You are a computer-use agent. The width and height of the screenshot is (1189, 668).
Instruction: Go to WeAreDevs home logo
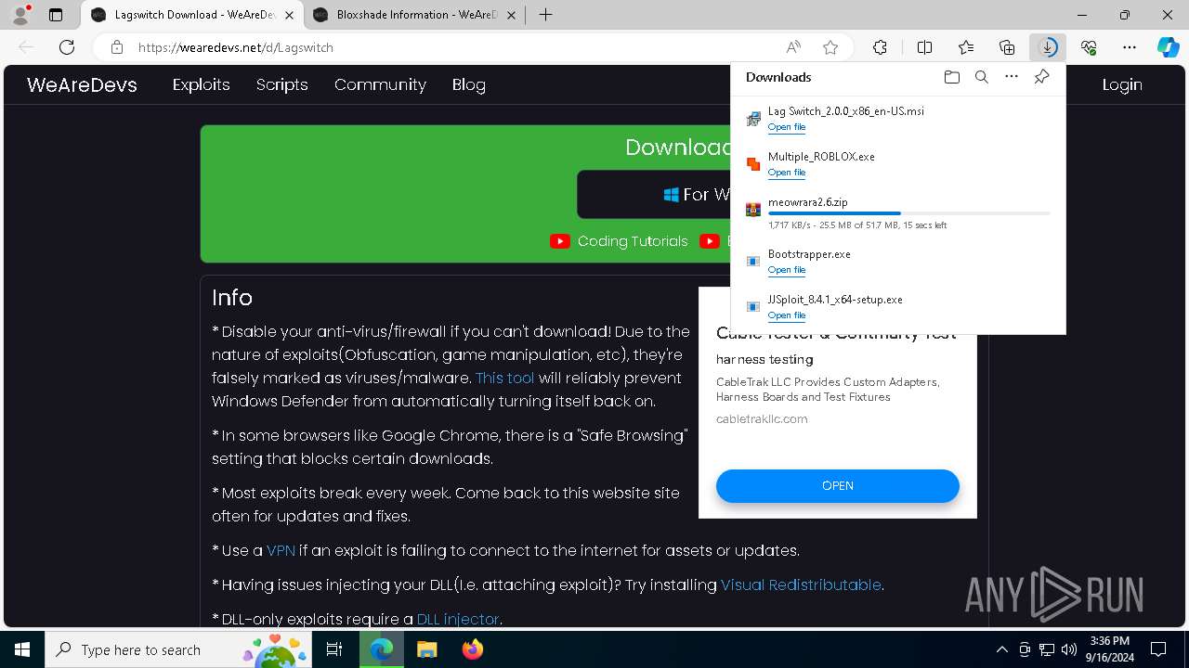click(x=82, y=84)
